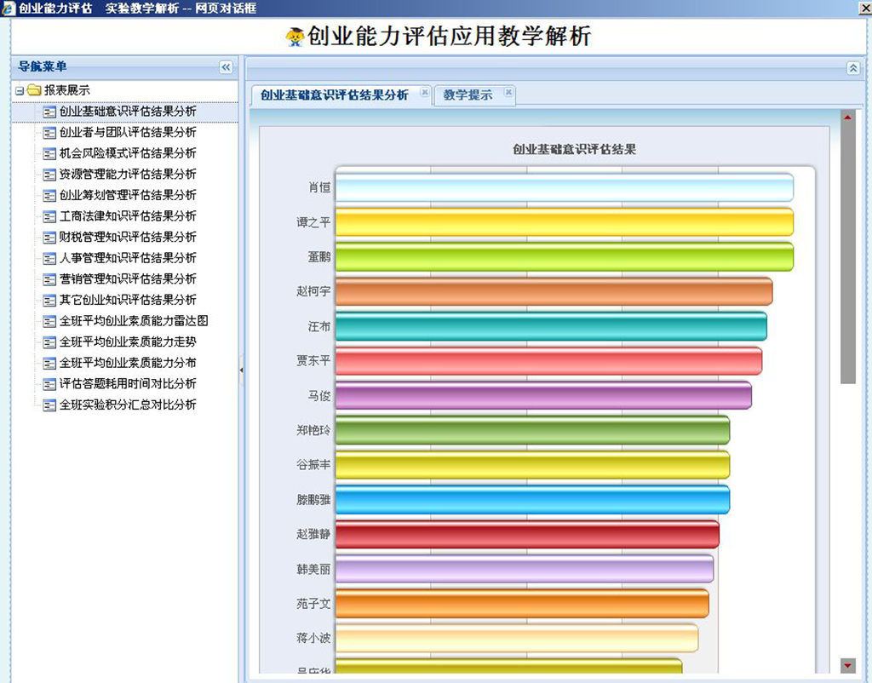Open 全班实验积分汇总对比分析 report

[128, 405]
